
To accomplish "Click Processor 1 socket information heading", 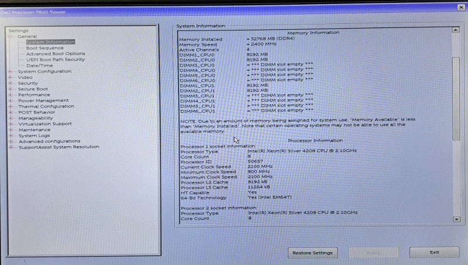I will click(x=218, y=146).
